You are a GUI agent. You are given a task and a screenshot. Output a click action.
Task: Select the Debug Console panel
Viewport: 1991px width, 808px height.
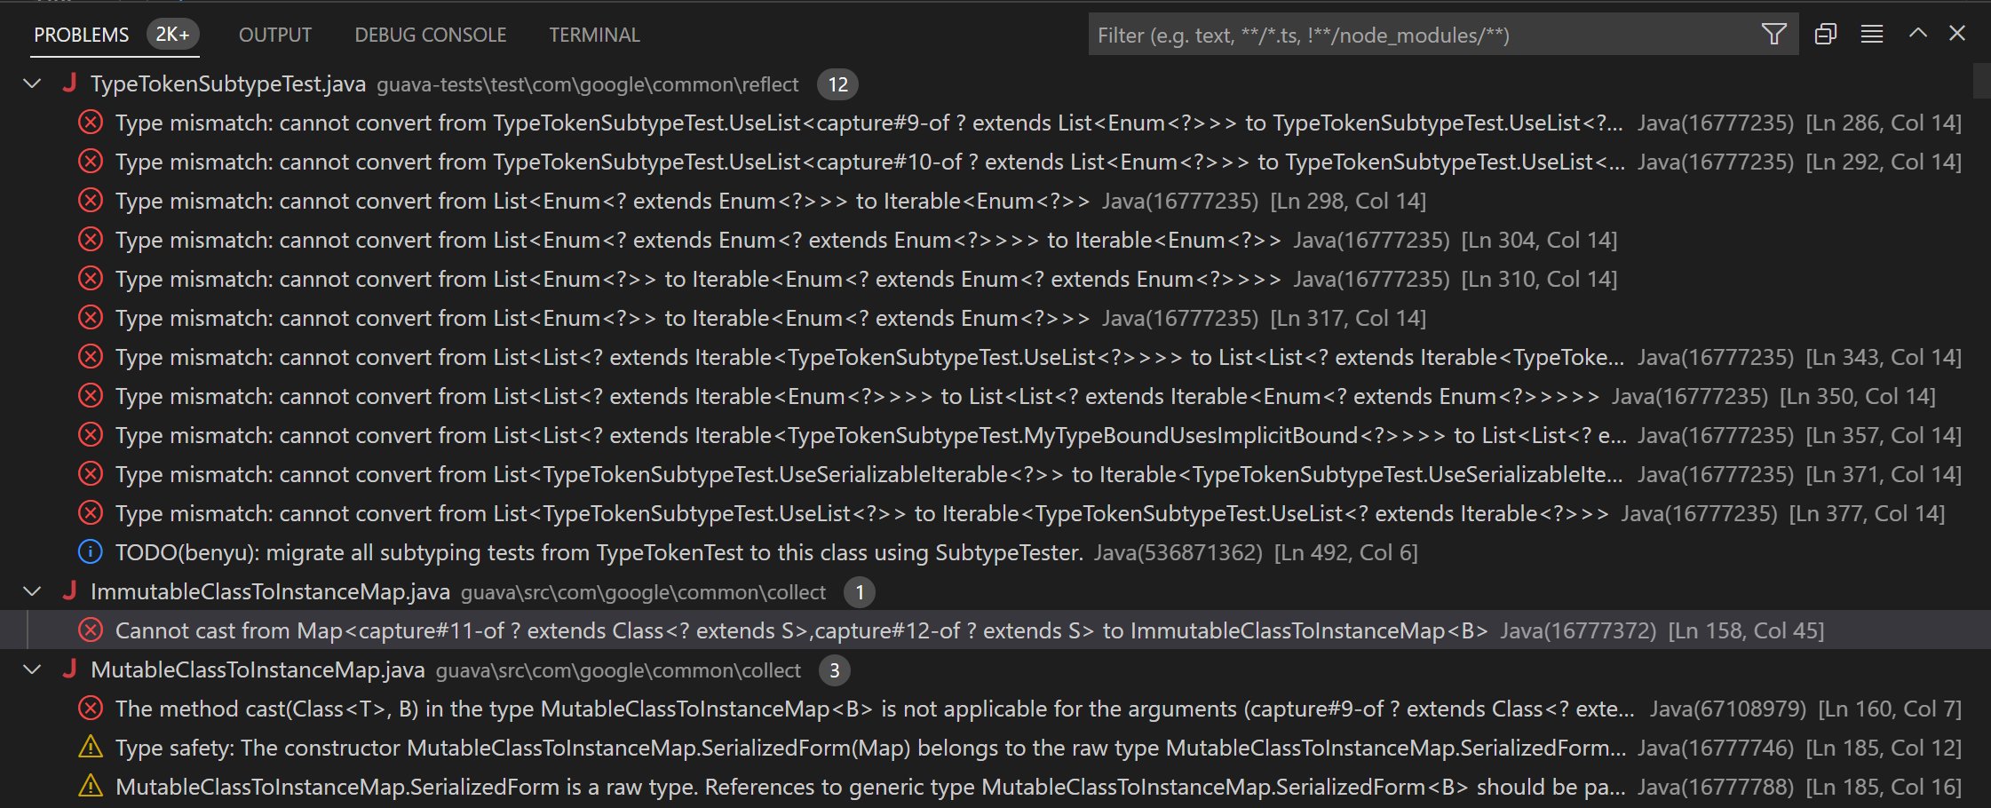coord(430,35)
